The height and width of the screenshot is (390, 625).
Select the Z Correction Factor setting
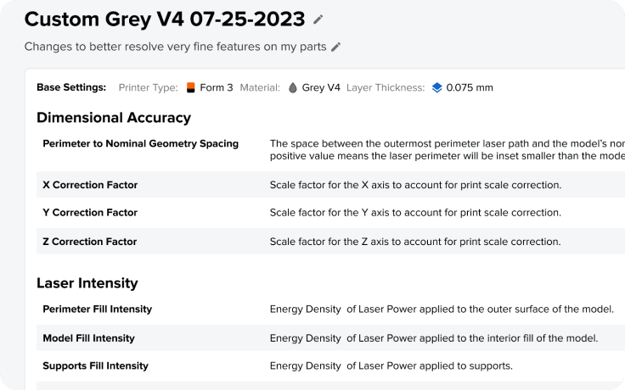point(331,241)
